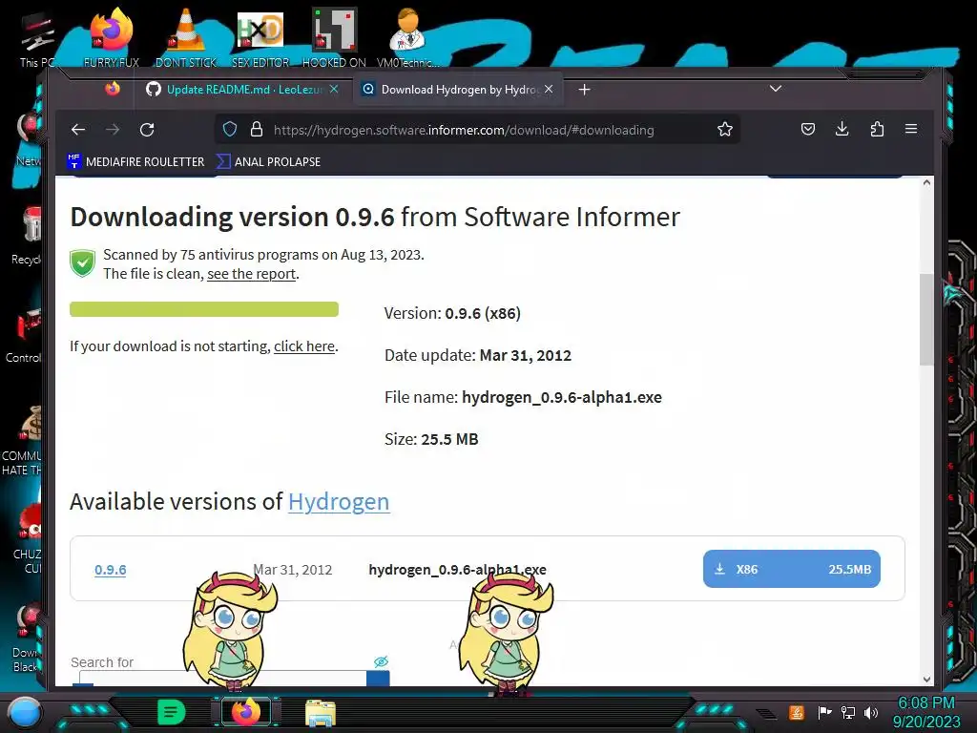Click the green antivirus shield icon

[82, 263]
